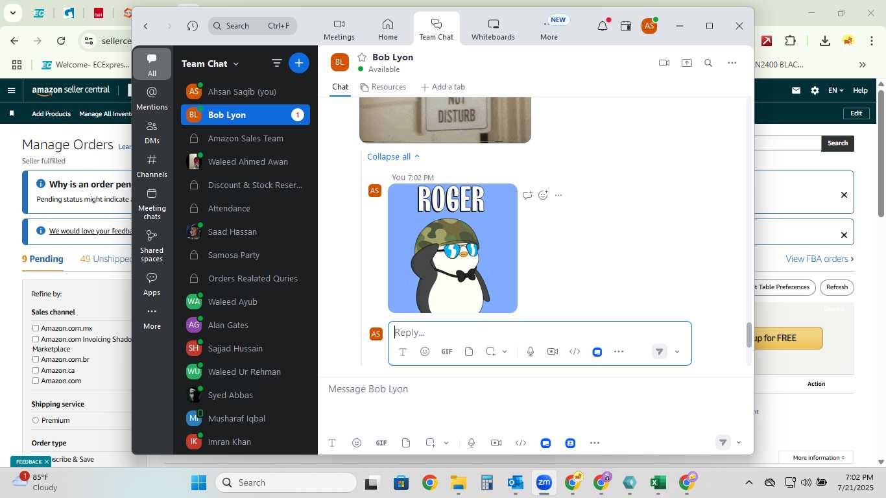Click Add a tab in chat
Image resolution: width=886 pixels, height=498 pixels.
coord(442,87)
